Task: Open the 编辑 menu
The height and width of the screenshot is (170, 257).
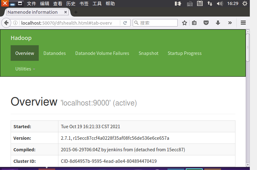Action: tap(44, 3)
